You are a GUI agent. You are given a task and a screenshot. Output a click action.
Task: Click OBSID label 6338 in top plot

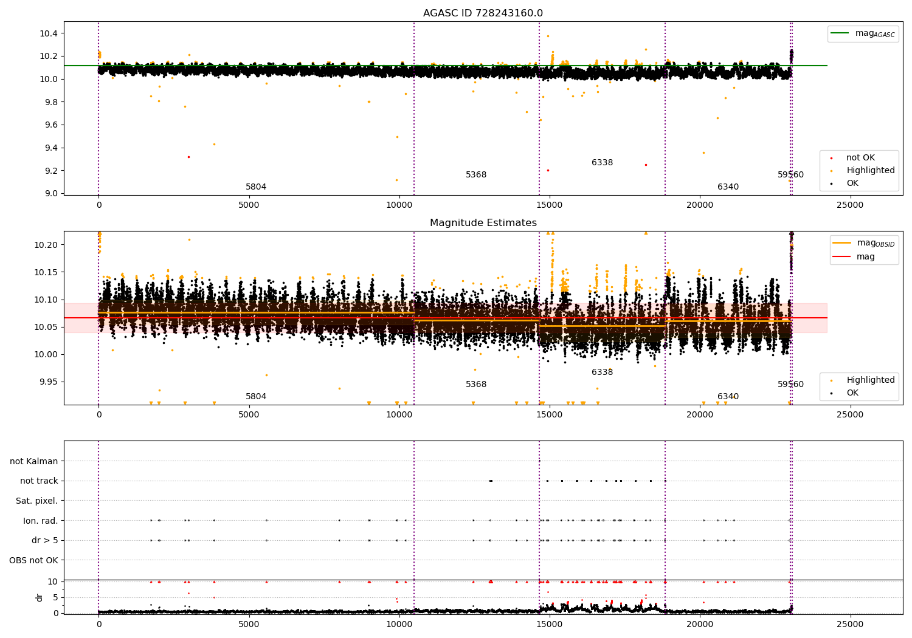(602, 163)
